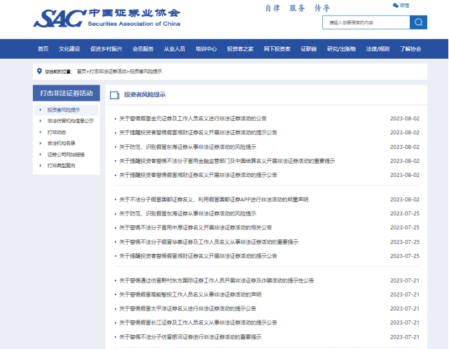Screen dimensions: 449x349
Task: Click the 投资者风险提示 section heading
Action: (144, 94)
